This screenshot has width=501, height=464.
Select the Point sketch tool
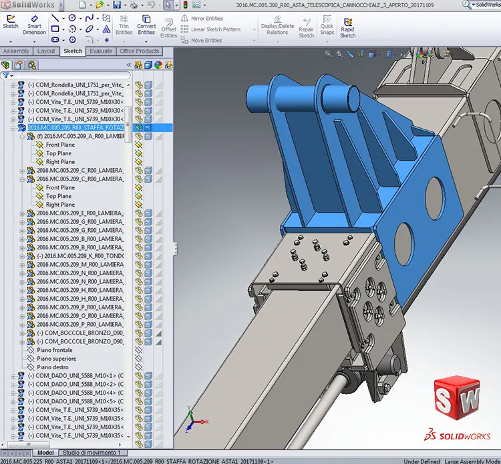pyautogui.click(x=107, y=40)
